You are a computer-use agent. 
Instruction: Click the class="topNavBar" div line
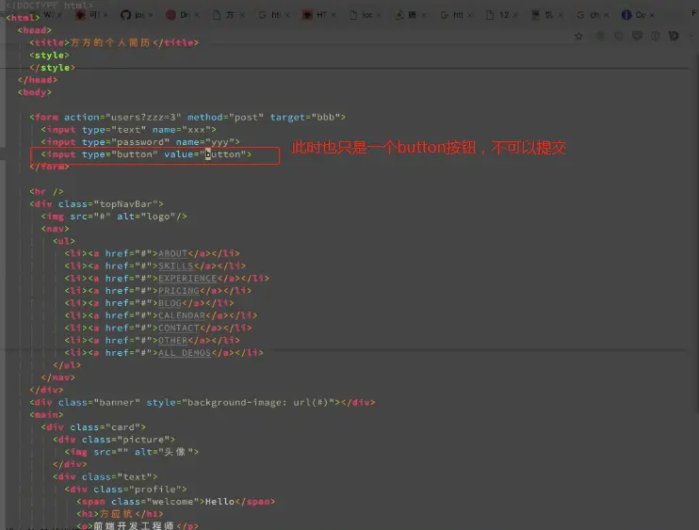[96, 204]
